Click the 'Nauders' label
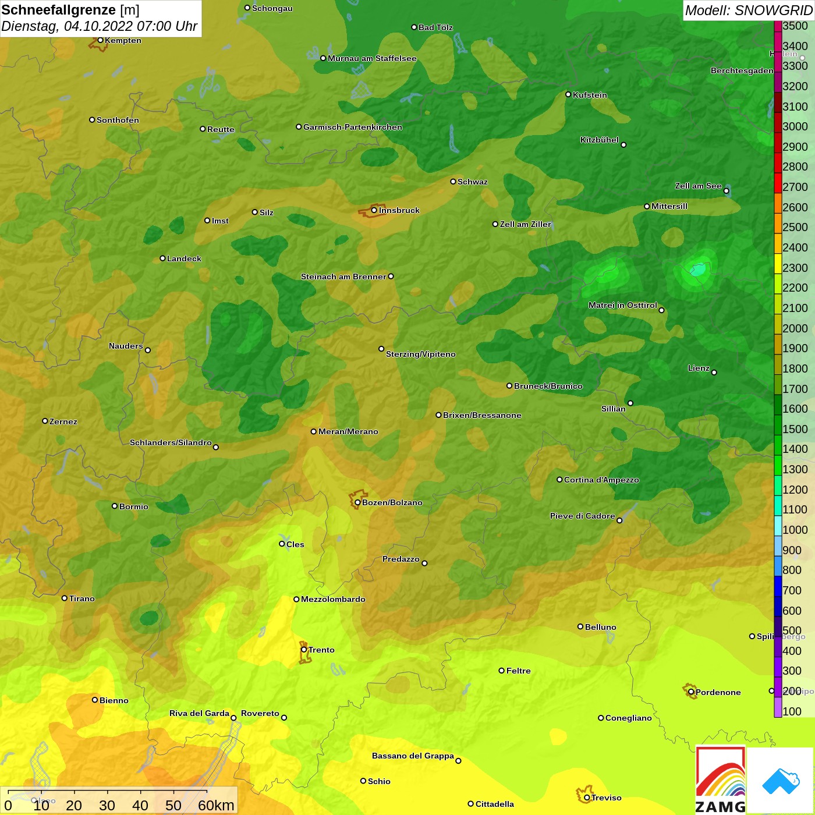815x815 pixels. coord(126,346)
